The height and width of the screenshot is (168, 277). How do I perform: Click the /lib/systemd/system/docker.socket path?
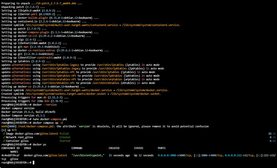coord(136,94)
